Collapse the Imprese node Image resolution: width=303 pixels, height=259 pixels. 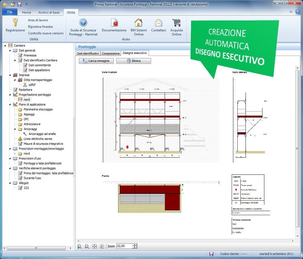[x=10, y=75]
